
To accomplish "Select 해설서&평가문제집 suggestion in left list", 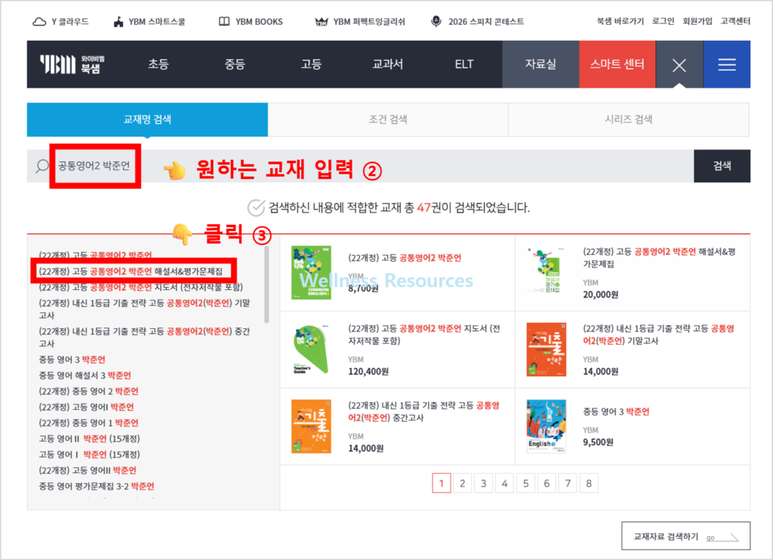I will [x=131, y=271].
